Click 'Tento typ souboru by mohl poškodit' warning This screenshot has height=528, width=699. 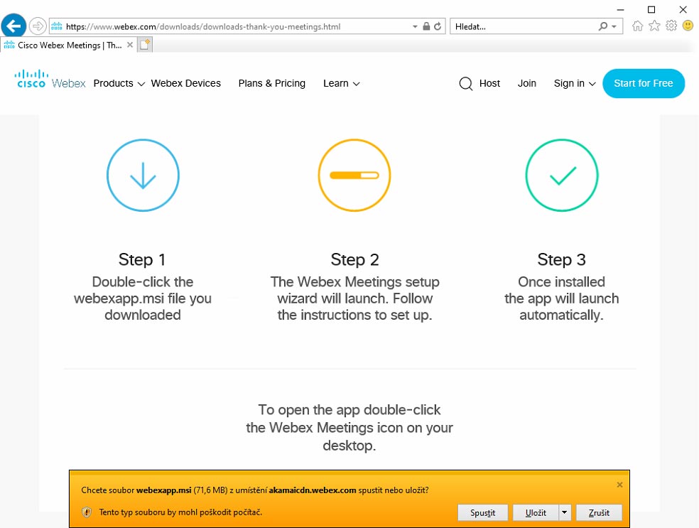(x=180, y=512)
